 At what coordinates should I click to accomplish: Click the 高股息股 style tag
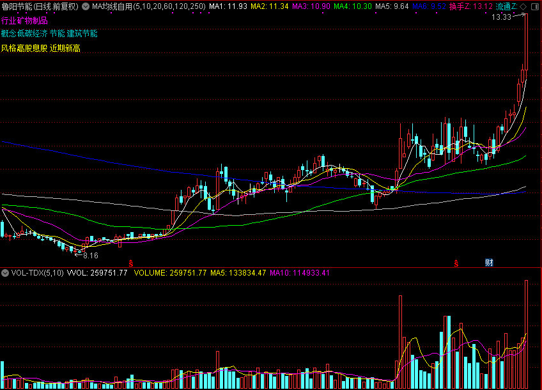(32, 48)
